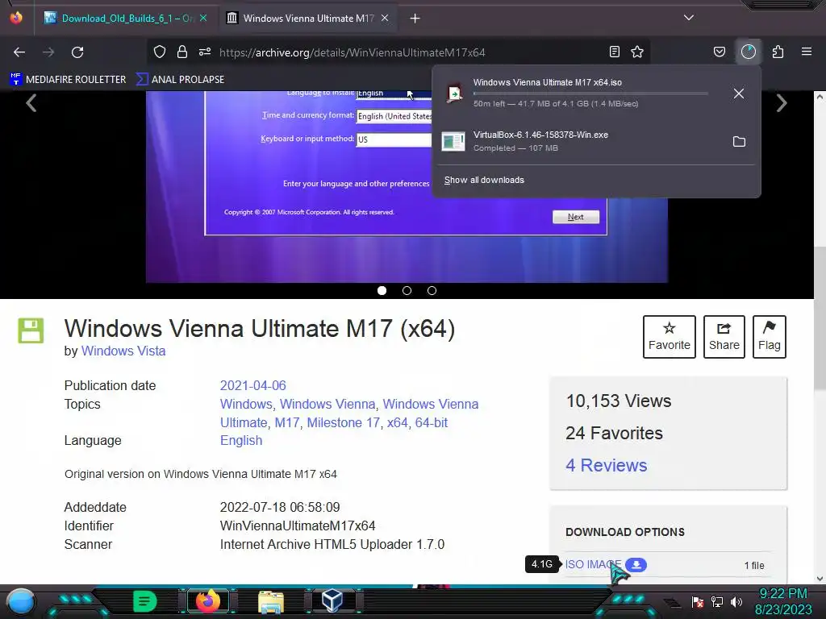This screenshot has height=619, width=826.
Task: Click the site security padlock icon
Action: pos(181,52)
